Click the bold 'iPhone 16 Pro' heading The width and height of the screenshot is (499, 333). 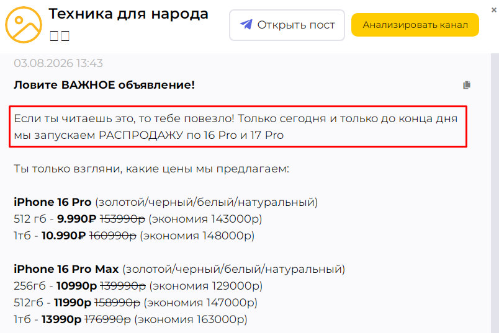[x=53, y=202]
